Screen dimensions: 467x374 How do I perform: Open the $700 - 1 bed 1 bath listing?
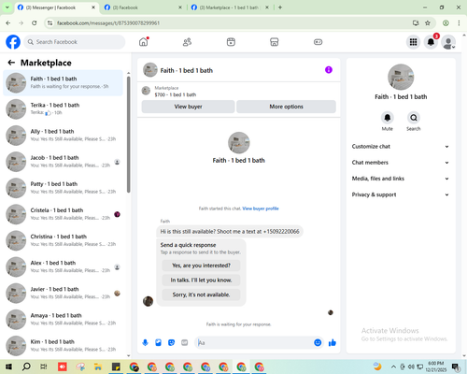tap(176, 94)
